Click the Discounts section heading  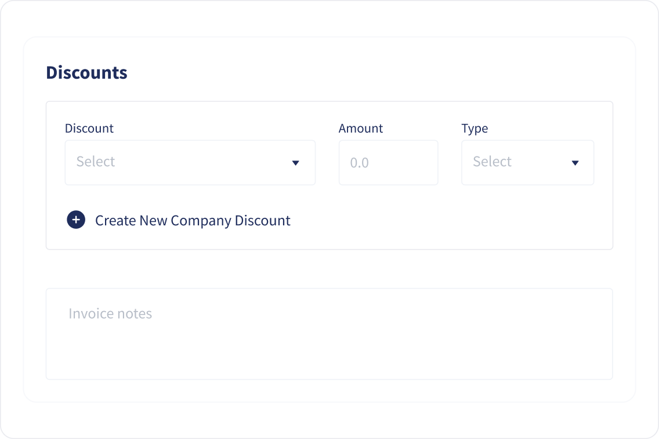click(x=86, y=72)
